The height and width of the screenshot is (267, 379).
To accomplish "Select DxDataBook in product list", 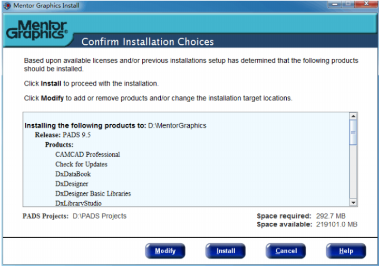I will (73, 174).
